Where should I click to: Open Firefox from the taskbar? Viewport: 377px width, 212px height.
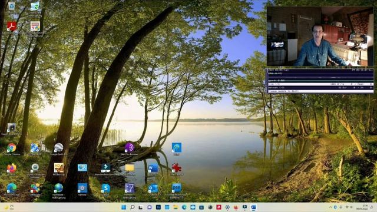[x=236, y=207]
